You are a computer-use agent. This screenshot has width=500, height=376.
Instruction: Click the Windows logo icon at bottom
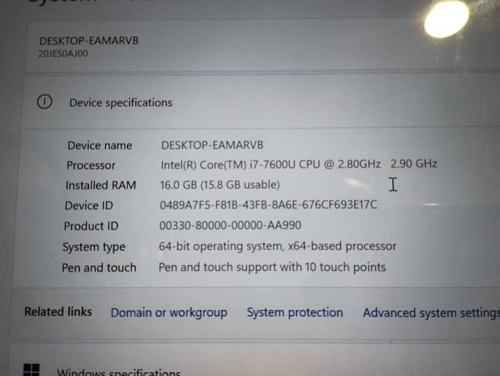32,370
